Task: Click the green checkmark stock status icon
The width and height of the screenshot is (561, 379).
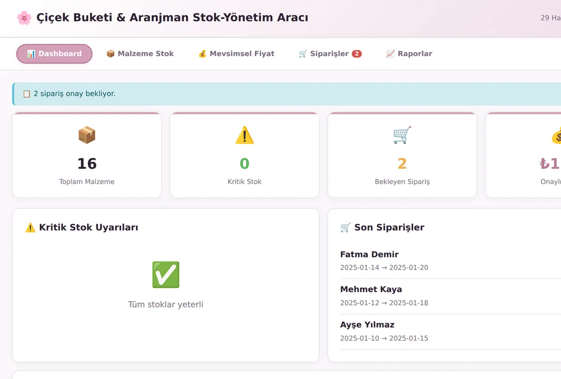Action: tap(165, 275)
